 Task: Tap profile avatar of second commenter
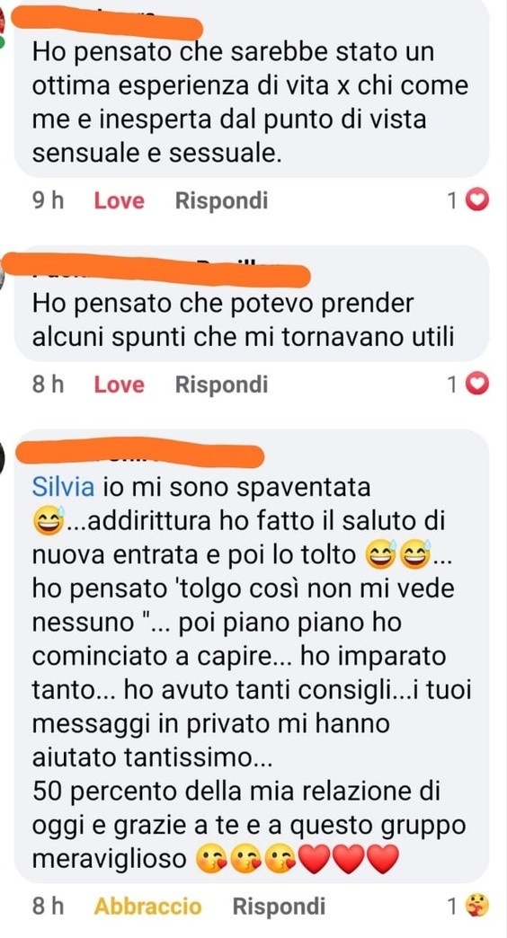pos(3,277)
